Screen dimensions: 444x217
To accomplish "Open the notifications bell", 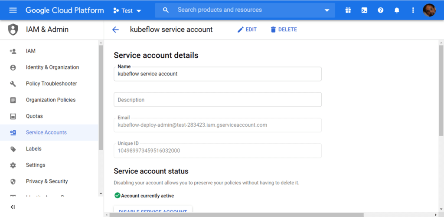I will tap(397, 10).
